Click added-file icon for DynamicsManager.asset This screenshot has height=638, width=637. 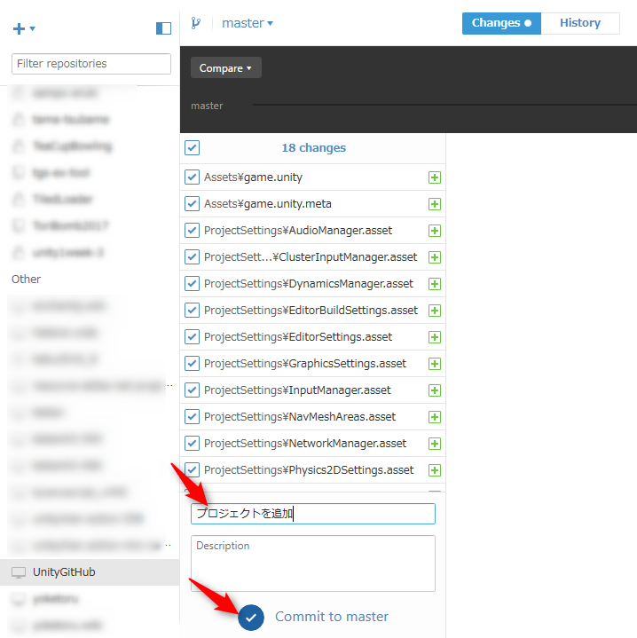(435, 284)
